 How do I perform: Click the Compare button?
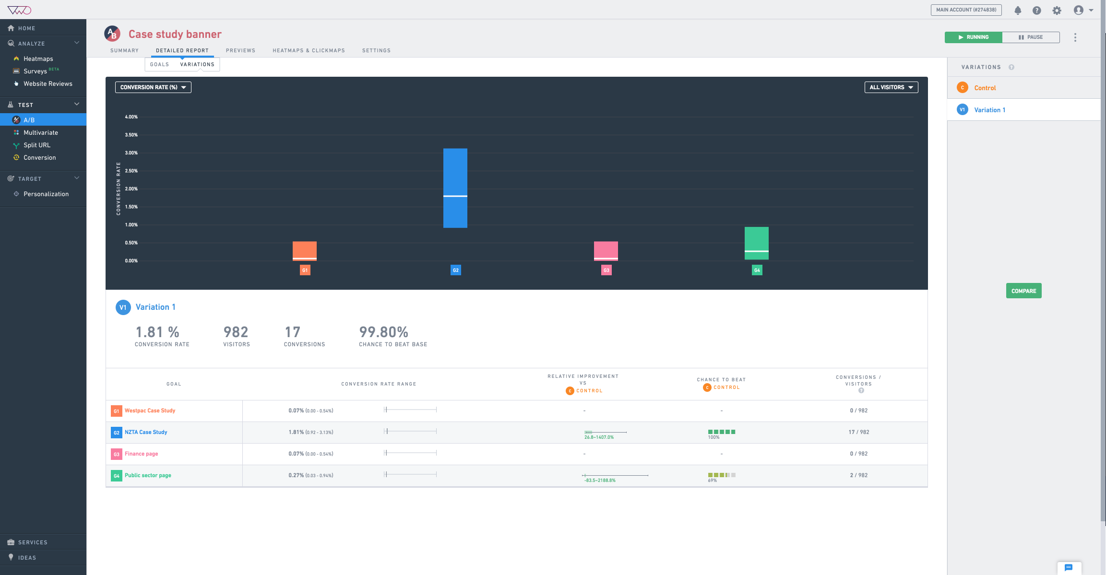coord(1023,291)
